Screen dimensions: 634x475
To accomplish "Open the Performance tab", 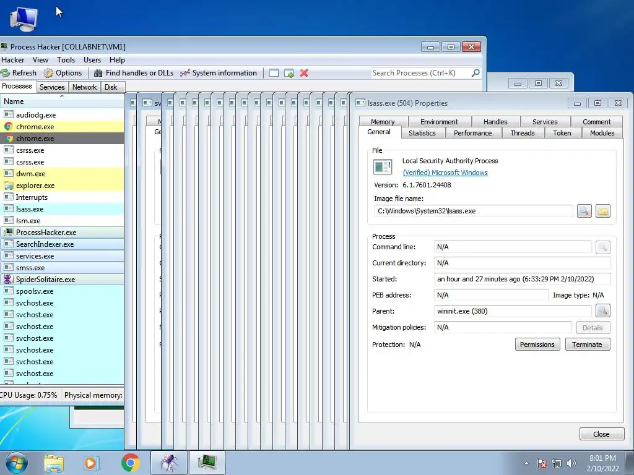I will 472,133.
